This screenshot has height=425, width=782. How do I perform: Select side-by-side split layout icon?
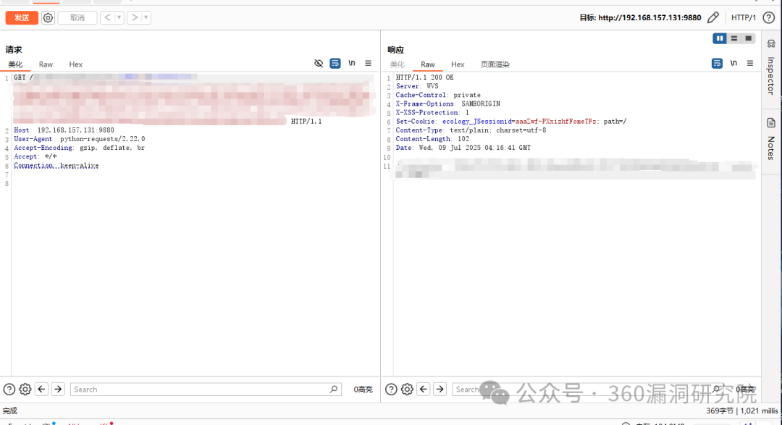(x=720, y=38)
